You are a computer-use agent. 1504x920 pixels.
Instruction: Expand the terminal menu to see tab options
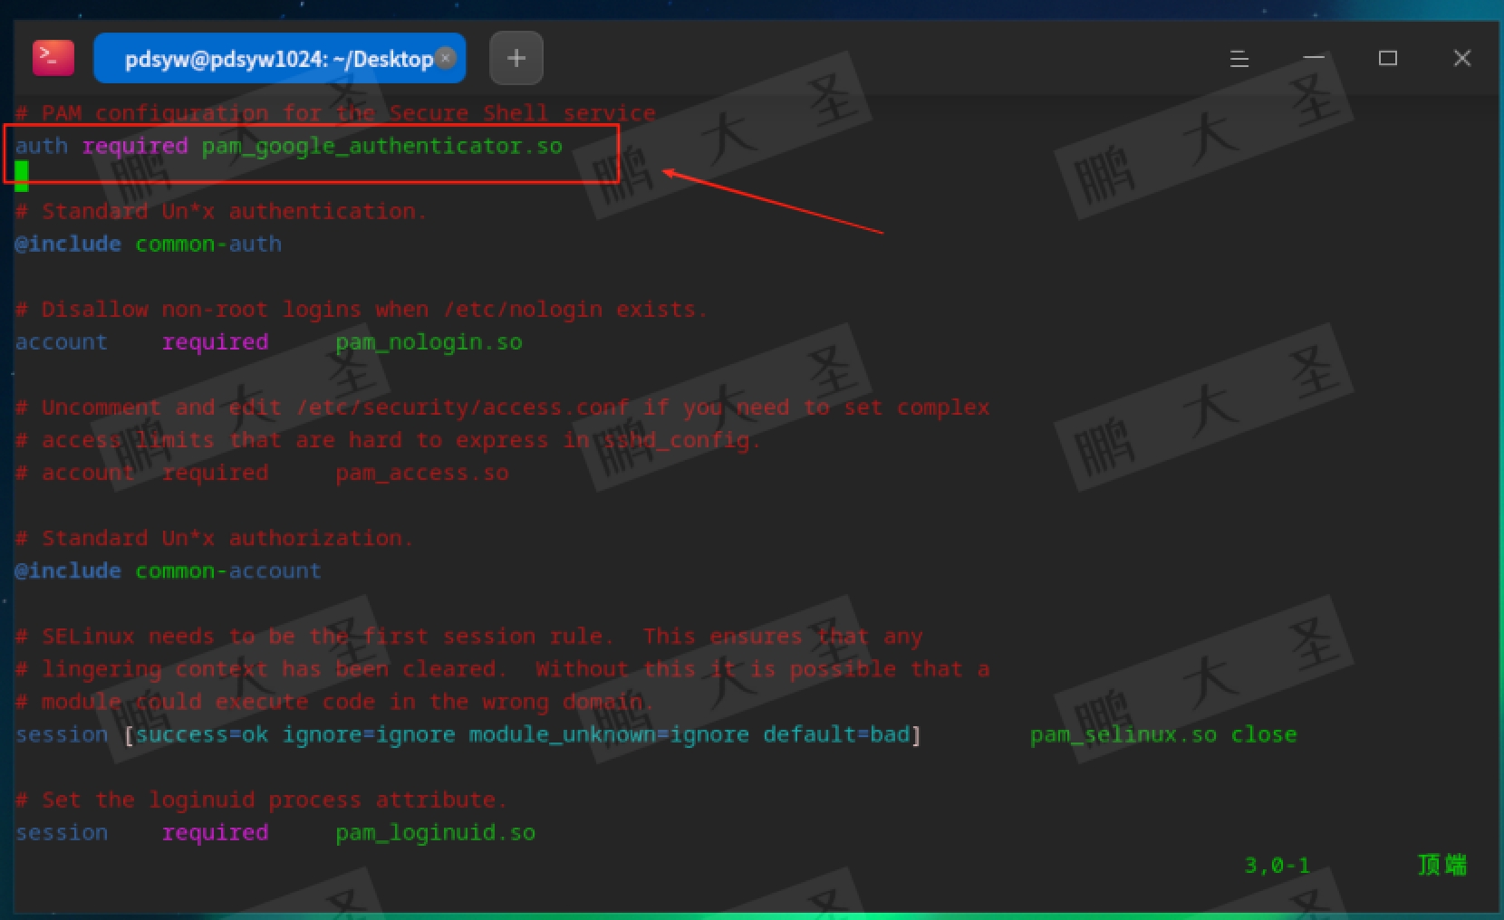(x=1238, y=58)
